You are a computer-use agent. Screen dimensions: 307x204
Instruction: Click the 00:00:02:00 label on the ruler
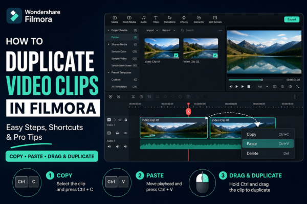tap(167, 104)
